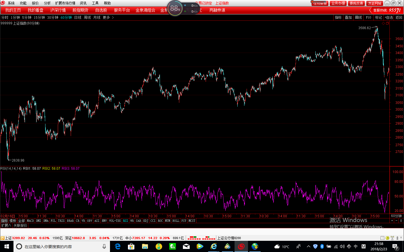Go to the 沪深行情 tab
The image size is (404, 252).
[58, 10]
